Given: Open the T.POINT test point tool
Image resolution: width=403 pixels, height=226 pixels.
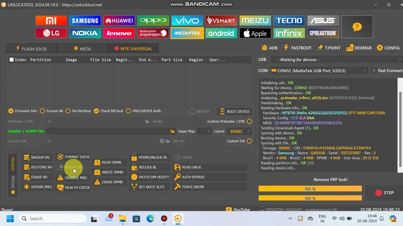Looking at the screenshot, I should (329, 48).
